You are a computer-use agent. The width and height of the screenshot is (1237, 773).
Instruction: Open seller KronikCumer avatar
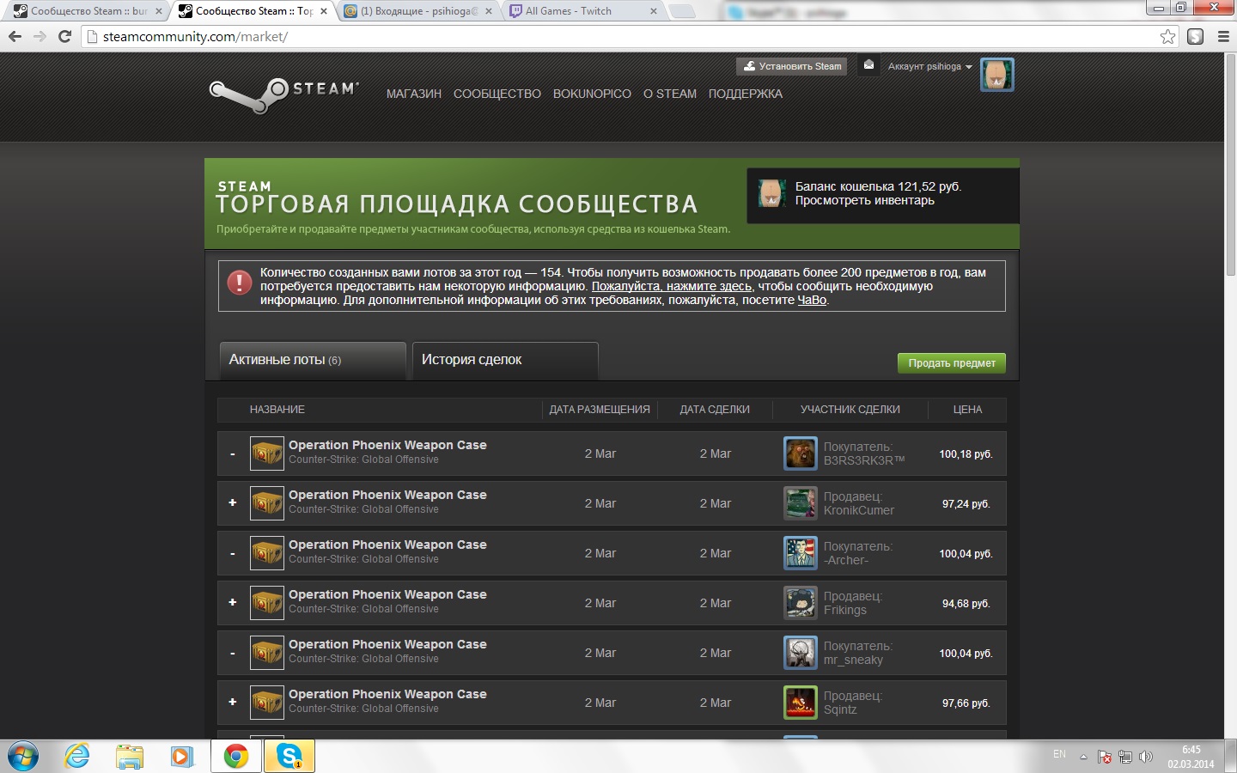(x=801, y=503)
